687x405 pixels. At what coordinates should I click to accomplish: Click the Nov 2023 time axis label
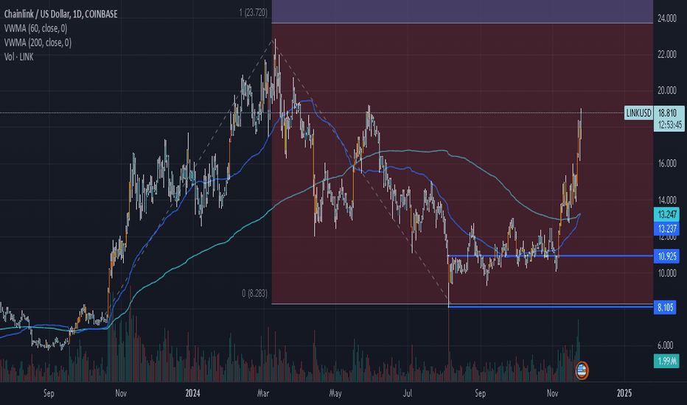tap(121, 393)
